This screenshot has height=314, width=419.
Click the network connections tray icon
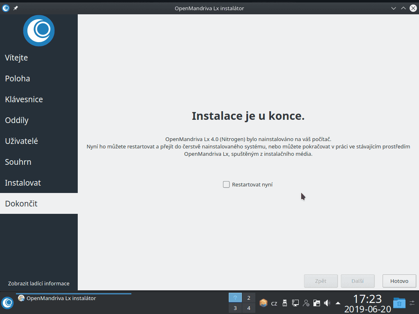pos(295,303)
